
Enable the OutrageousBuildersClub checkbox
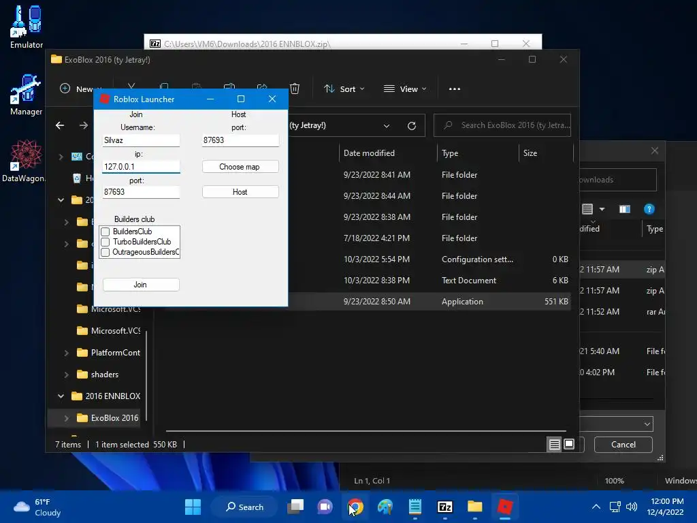point(106,252)
